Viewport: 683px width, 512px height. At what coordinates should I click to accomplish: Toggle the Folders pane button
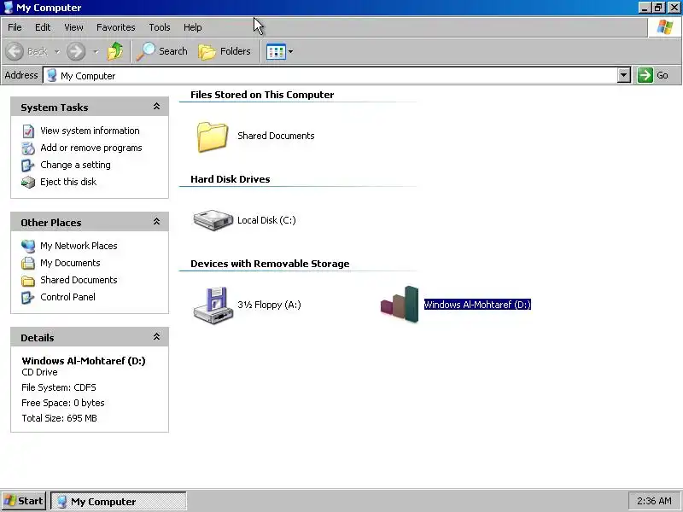pyautogui.click(x=225, y=51)
